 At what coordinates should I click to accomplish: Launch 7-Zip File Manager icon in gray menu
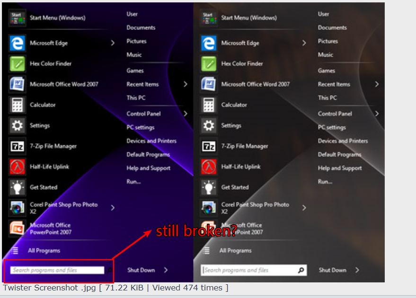(x=209, y=146)
